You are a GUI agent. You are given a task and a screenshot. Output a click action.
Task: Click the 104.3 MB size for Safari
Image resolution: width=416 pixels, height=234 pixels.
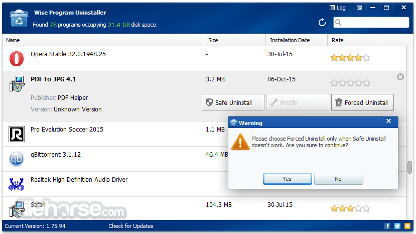pos(219,205)
